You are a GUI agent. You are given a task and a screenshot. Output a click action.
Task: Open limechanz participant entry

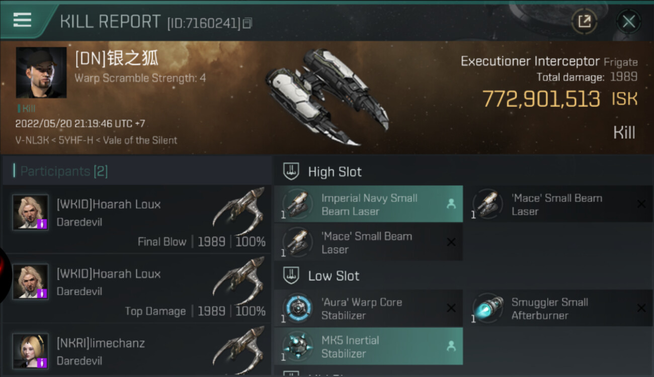pyautogui.click(x=137, y=351)
